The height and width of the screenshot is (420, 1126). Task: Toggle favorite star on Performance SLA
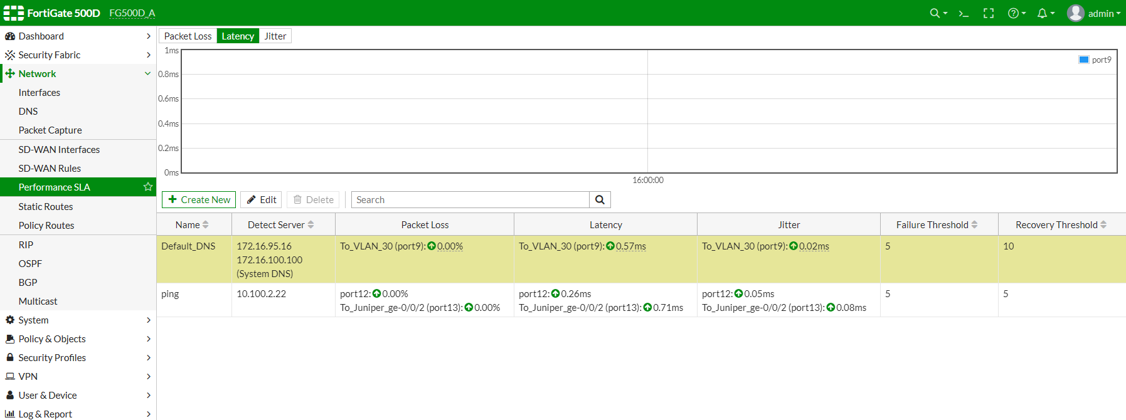click(148, 187)
